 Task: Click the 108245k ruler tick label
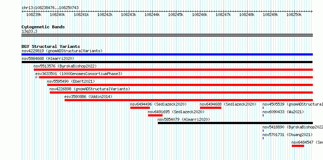176,15
